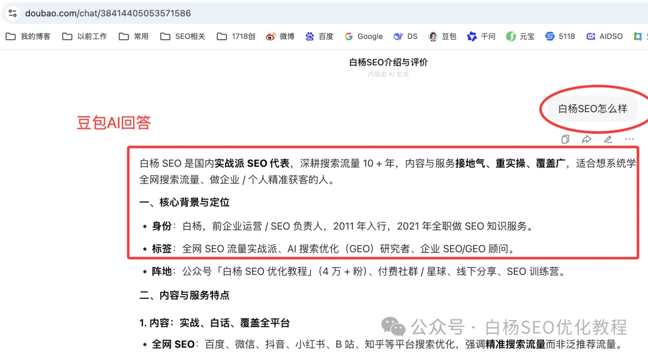This screenshot has height=353, width=648.
Task: Expand the SEO相关 bookmark folder
Action: pyautogui.click(x=183, y=36)
